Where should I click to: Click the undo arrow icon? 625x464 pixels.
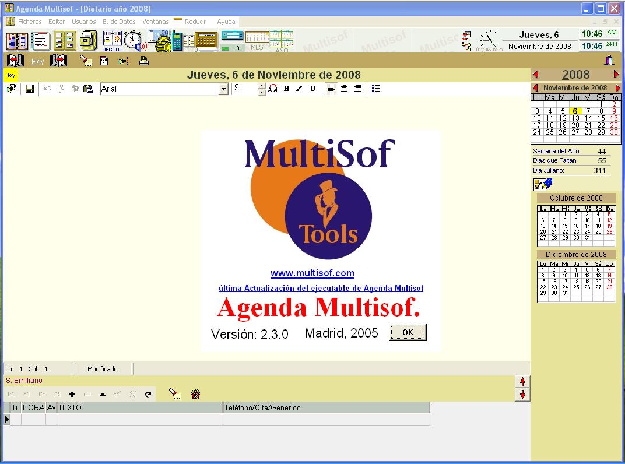coord(48,89)
